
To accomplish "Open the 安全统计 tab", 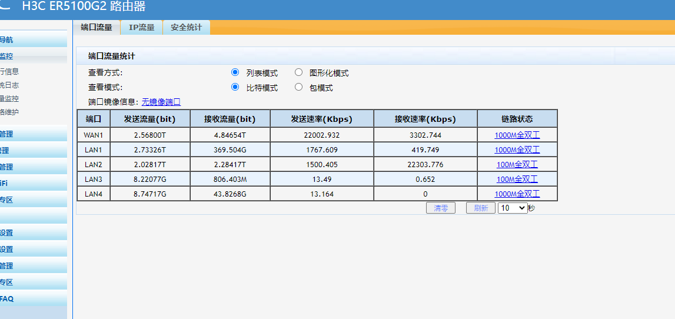I will pyautogui.click(x=186, y=28).
